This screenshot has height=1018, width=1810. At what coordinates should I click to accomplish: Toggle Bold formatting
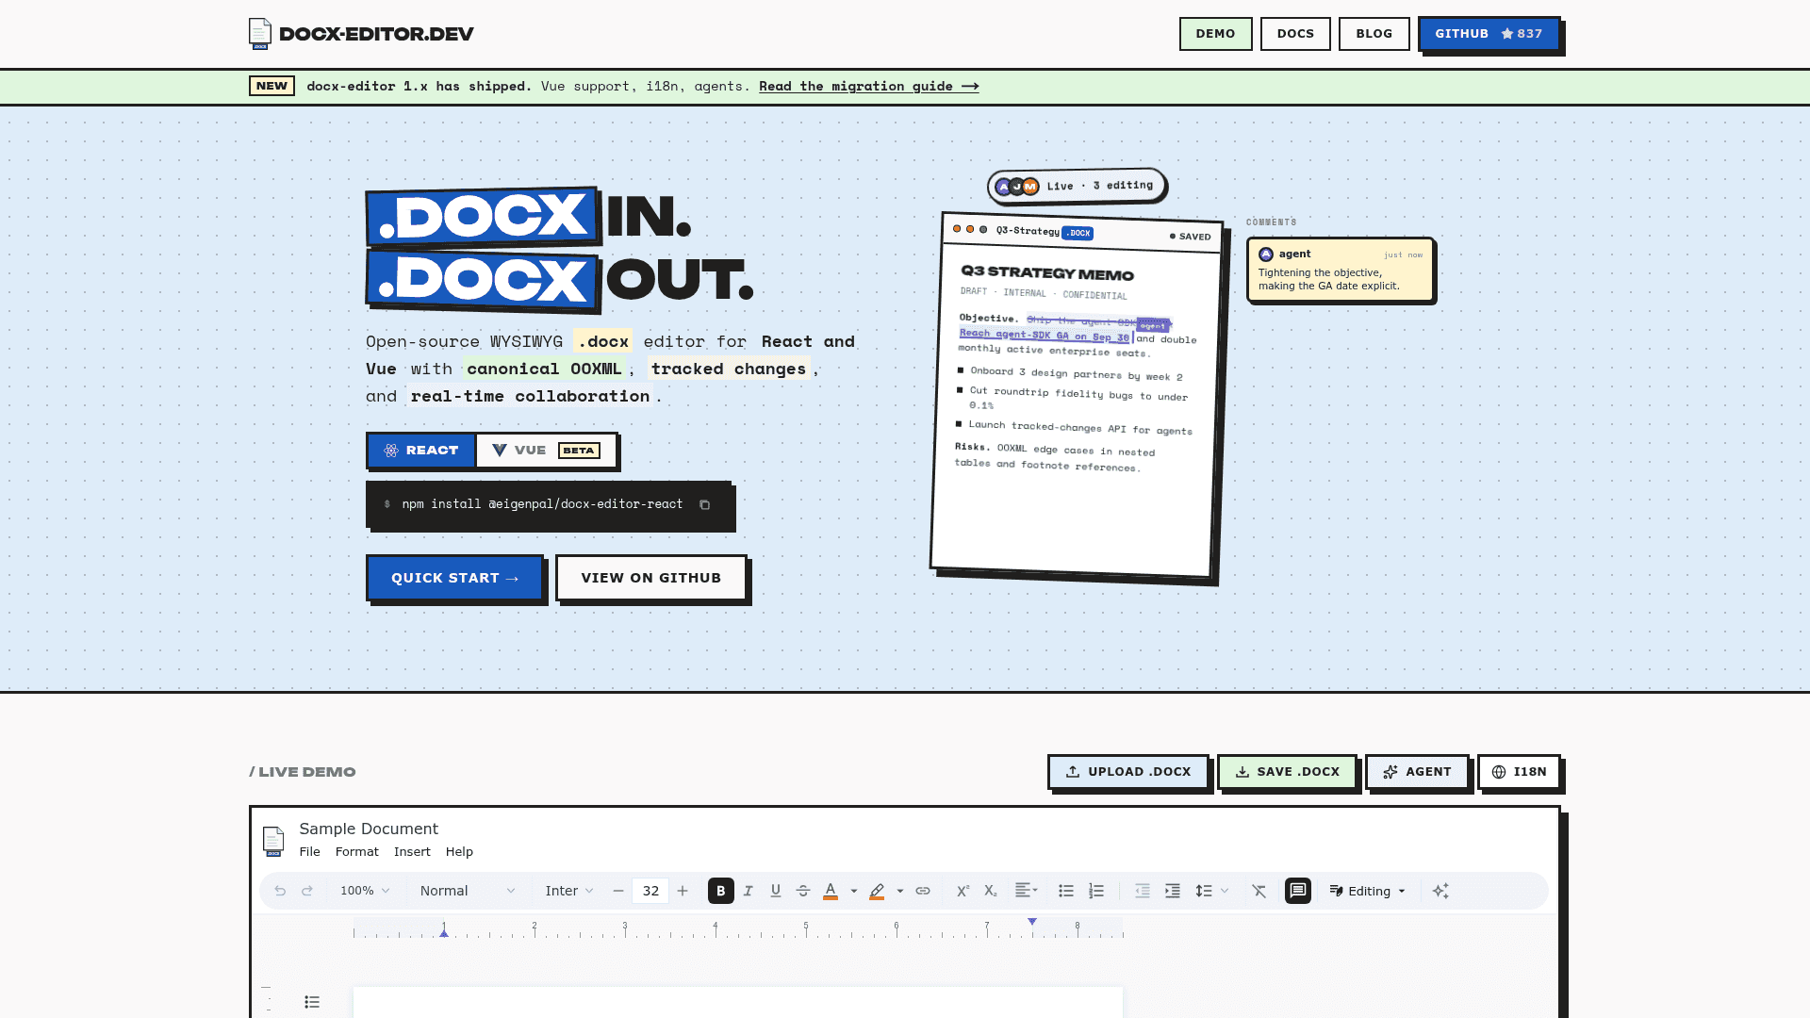tap(721, 891)
